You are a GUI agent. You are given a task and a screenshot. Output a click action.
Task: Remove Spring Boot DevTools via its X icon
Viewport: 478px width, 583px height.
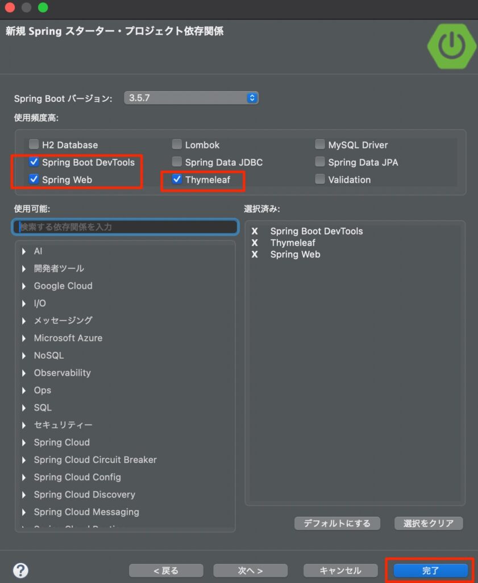[255, 231]
